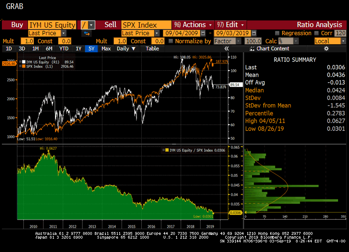Screen dimensions: 349x252
Task: Select the 5Y range tab
Action: tap(91, 48)
